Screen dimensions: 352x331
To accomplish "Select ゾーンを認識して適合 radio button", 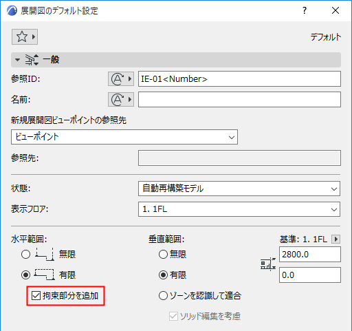I will [163, 296].
